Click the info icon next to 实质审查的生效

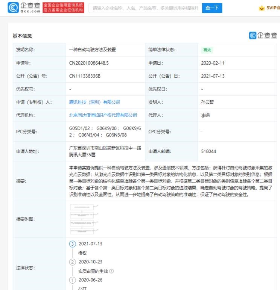(111, 271)
